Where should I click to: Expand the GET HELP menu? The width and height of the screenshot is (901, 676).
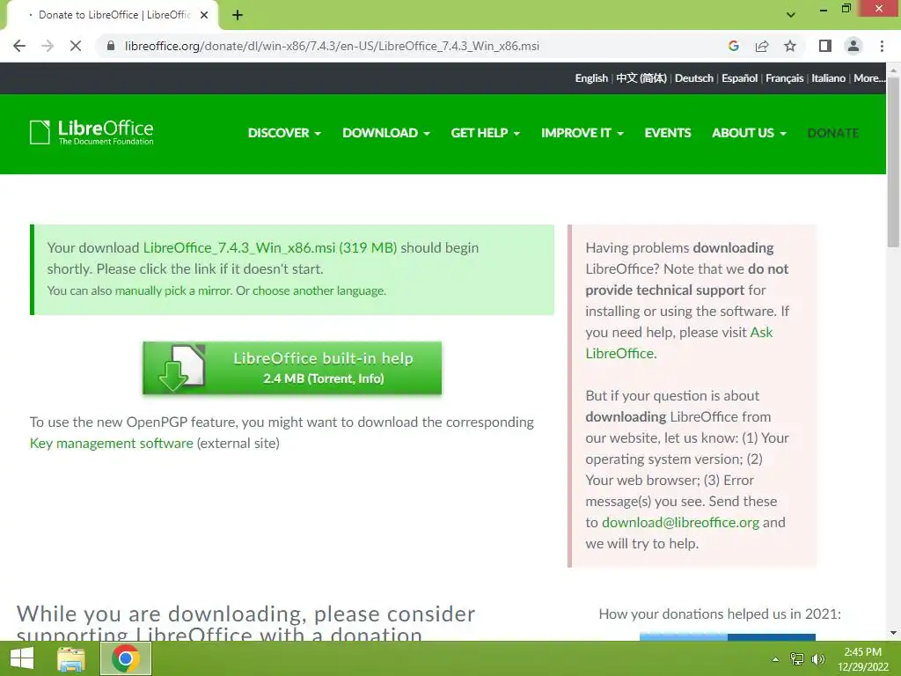point(486,133)
